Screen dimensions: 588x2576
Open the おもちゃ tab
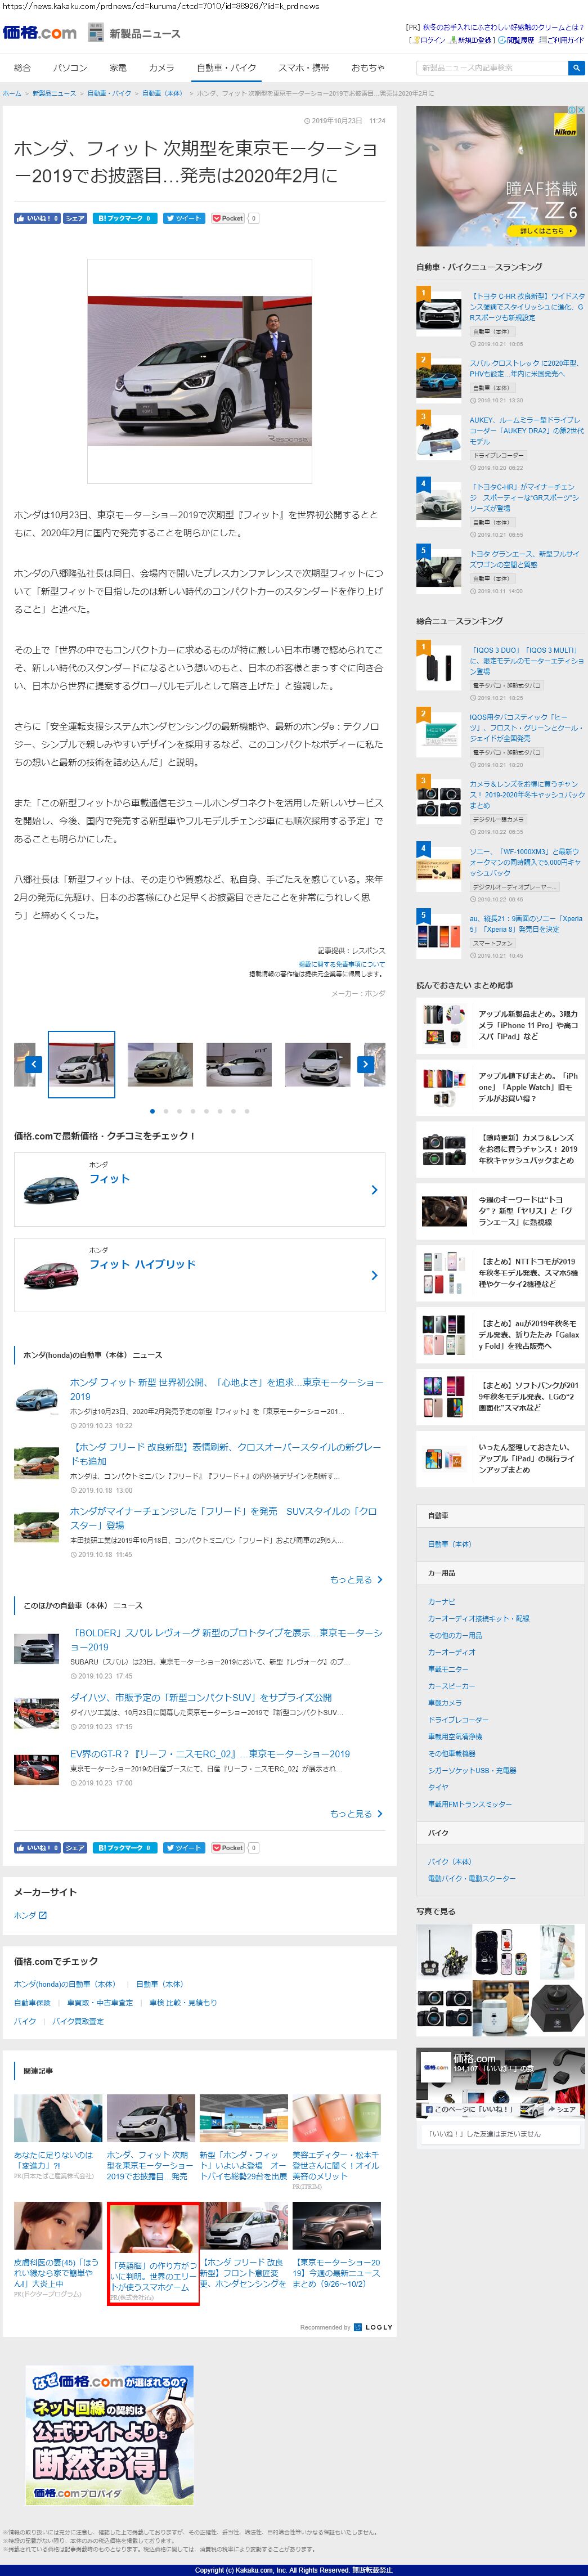coord(368,68)
